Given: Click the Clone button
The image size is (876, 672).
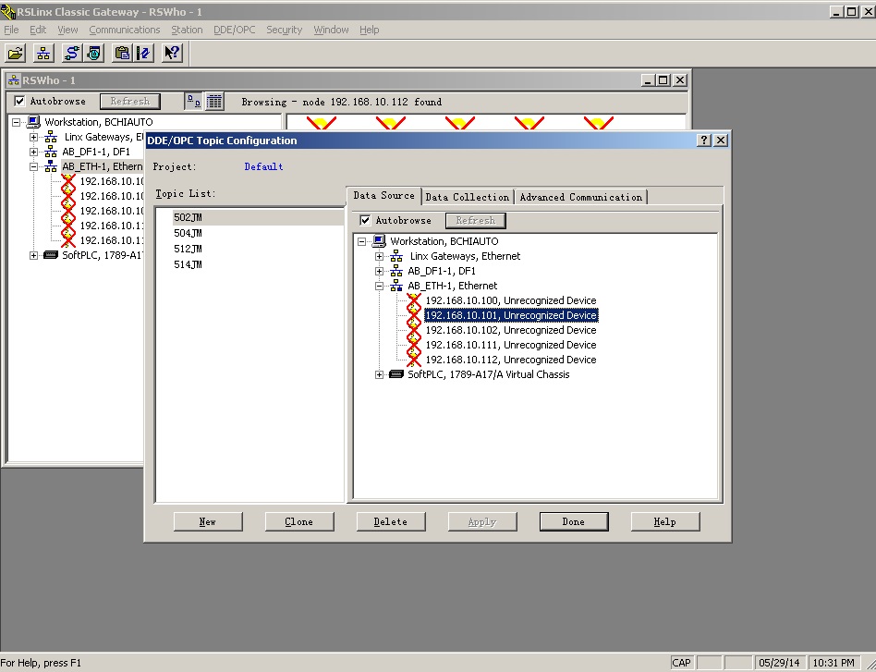Looking at the screenshot, I should click(x=299, y=521).
